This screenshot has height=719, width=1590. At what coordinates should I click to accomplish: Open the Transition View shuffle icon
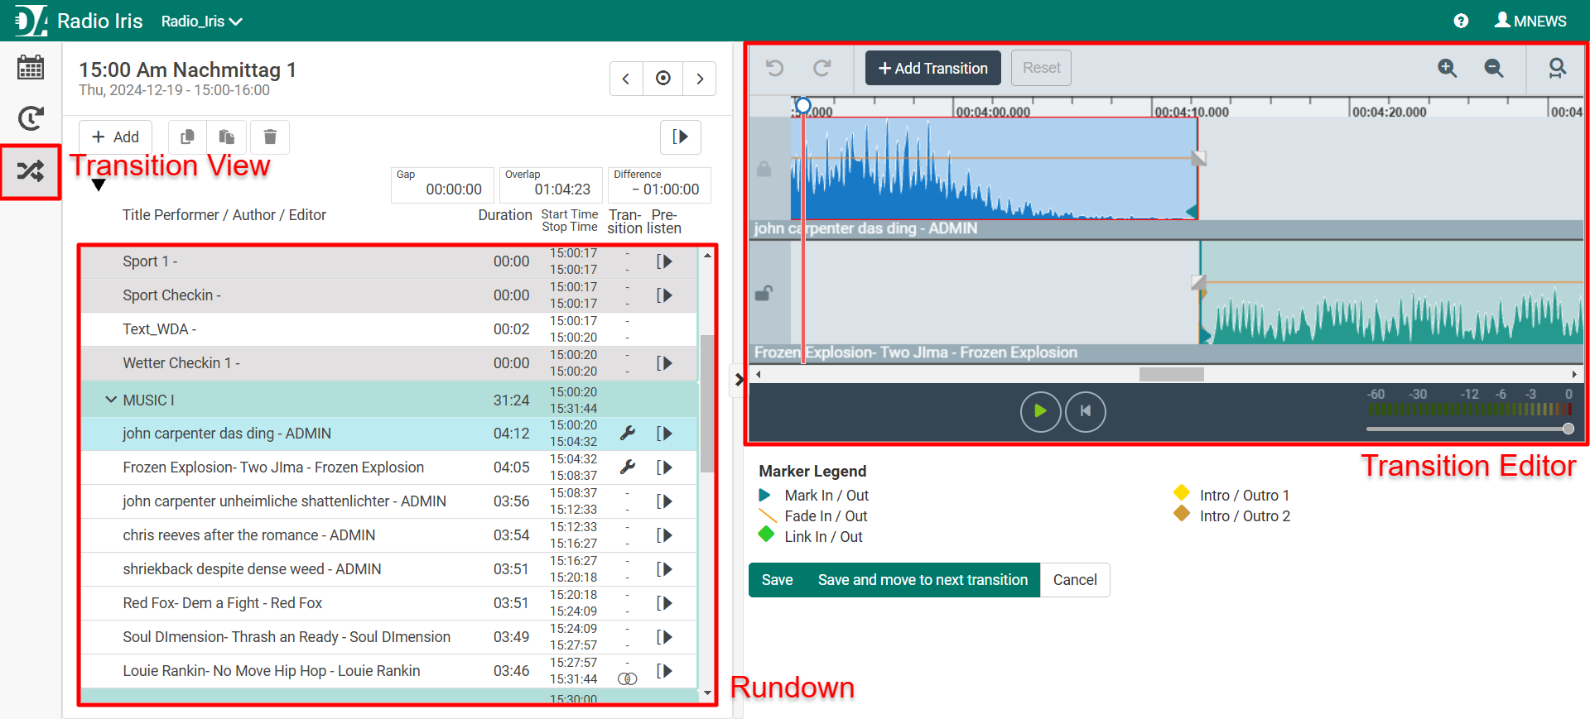point(31,171)
